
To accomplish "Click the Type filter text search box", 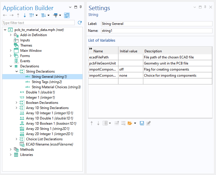I will tap(38, 23).
